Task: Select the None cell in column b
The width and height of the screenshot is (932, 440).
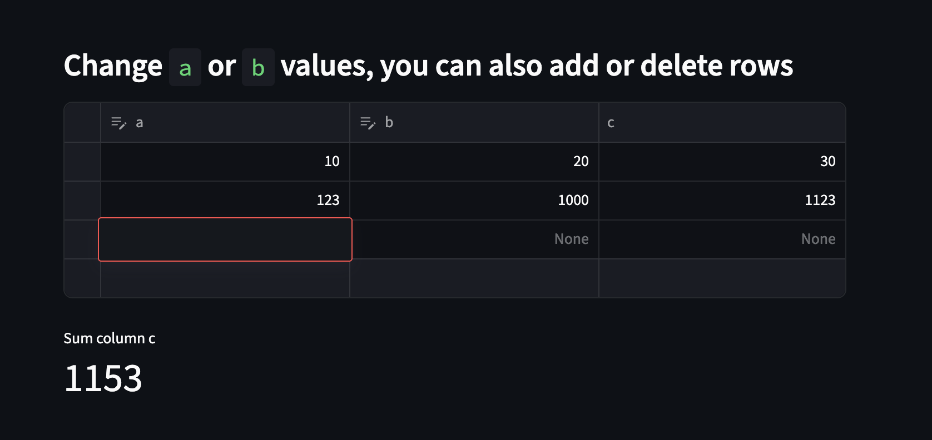Action: [x=474, y=239]
